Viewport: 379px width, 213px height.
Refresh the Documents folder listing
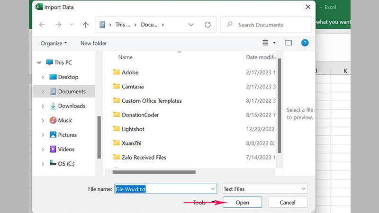(207, 25)
